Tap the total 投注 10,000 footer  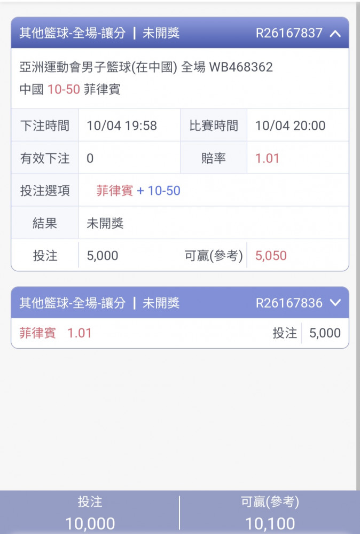(90, 513)
